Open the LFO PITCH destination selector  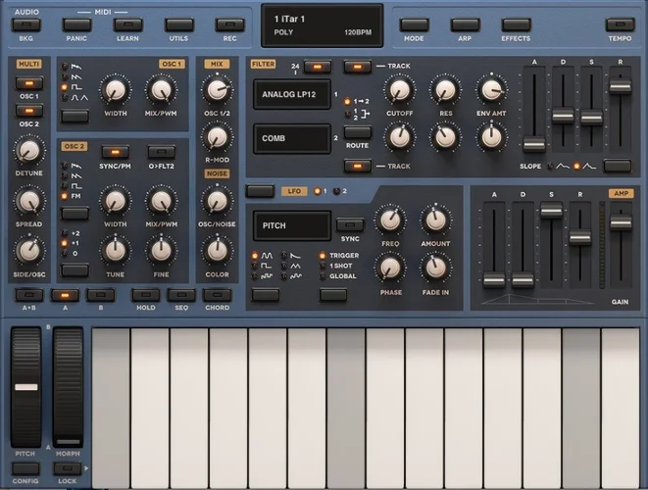tap(292, 225)
